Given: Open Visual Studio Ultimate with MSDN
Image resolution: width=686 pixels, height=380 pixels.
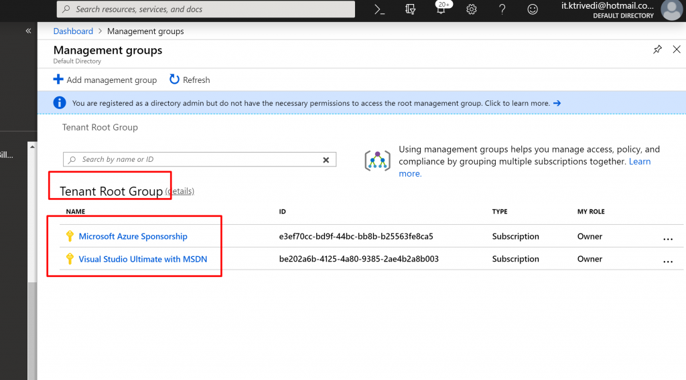Looking at the screenshot, I should pyautogui.click(x=143, y=259).
